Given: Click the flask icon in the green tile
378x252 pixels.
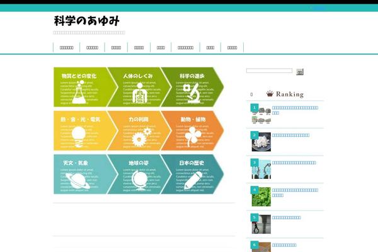Looking at the screenshot, I should coord(79,92).
